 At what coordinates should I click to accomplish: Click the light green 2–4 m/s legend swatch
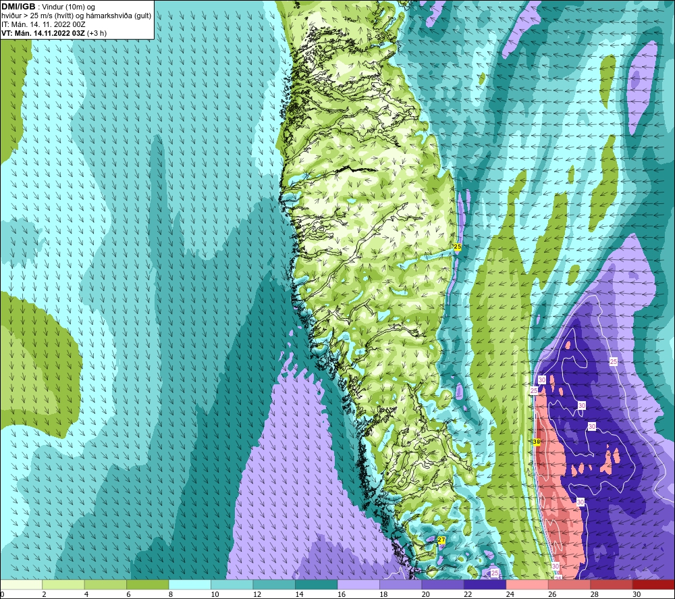(x=63, y=584)
